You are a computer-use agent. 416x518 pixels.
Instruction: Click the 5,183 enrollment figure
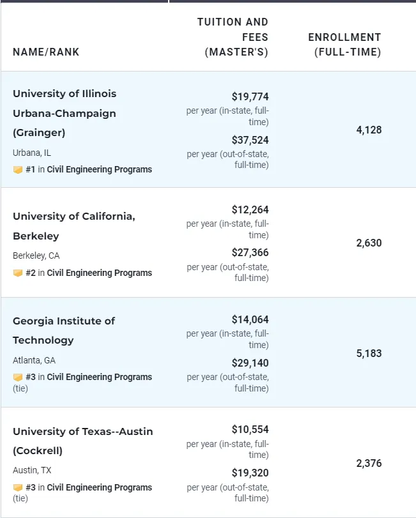[369, 353]
